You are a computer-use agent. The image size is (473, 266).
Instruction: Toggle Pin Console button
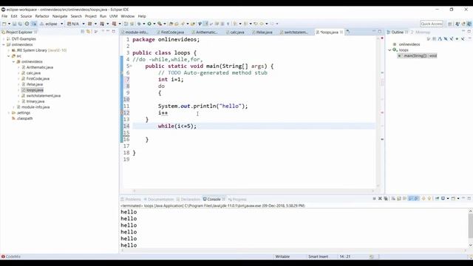pyautogui.click(x=437, y=199)
